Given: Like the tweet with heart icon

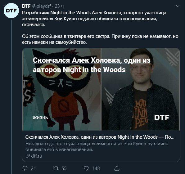Looking at the screenshot, I should pos(86,168).
